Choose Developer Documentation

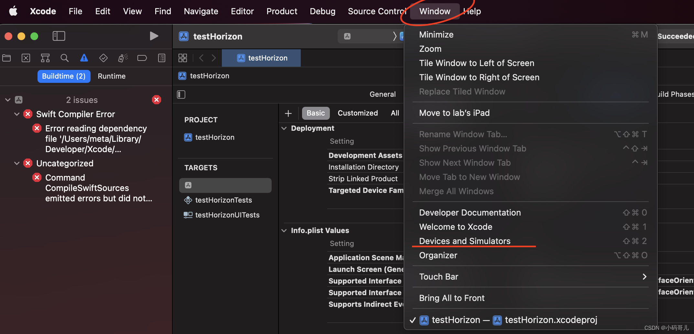530,213
